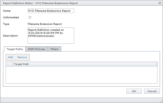Screen dimensions: 163x103
Task: Switch to the Target Paths tab
Action: (x=15, y=49)
